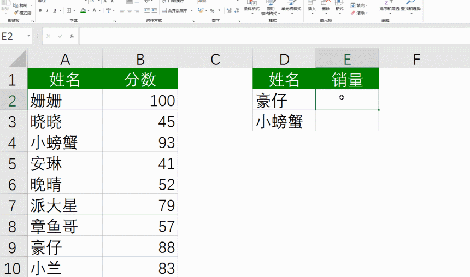470x277 pixels.
Task: Click the Insert Function (fx) button
Action: pos(72,36)
